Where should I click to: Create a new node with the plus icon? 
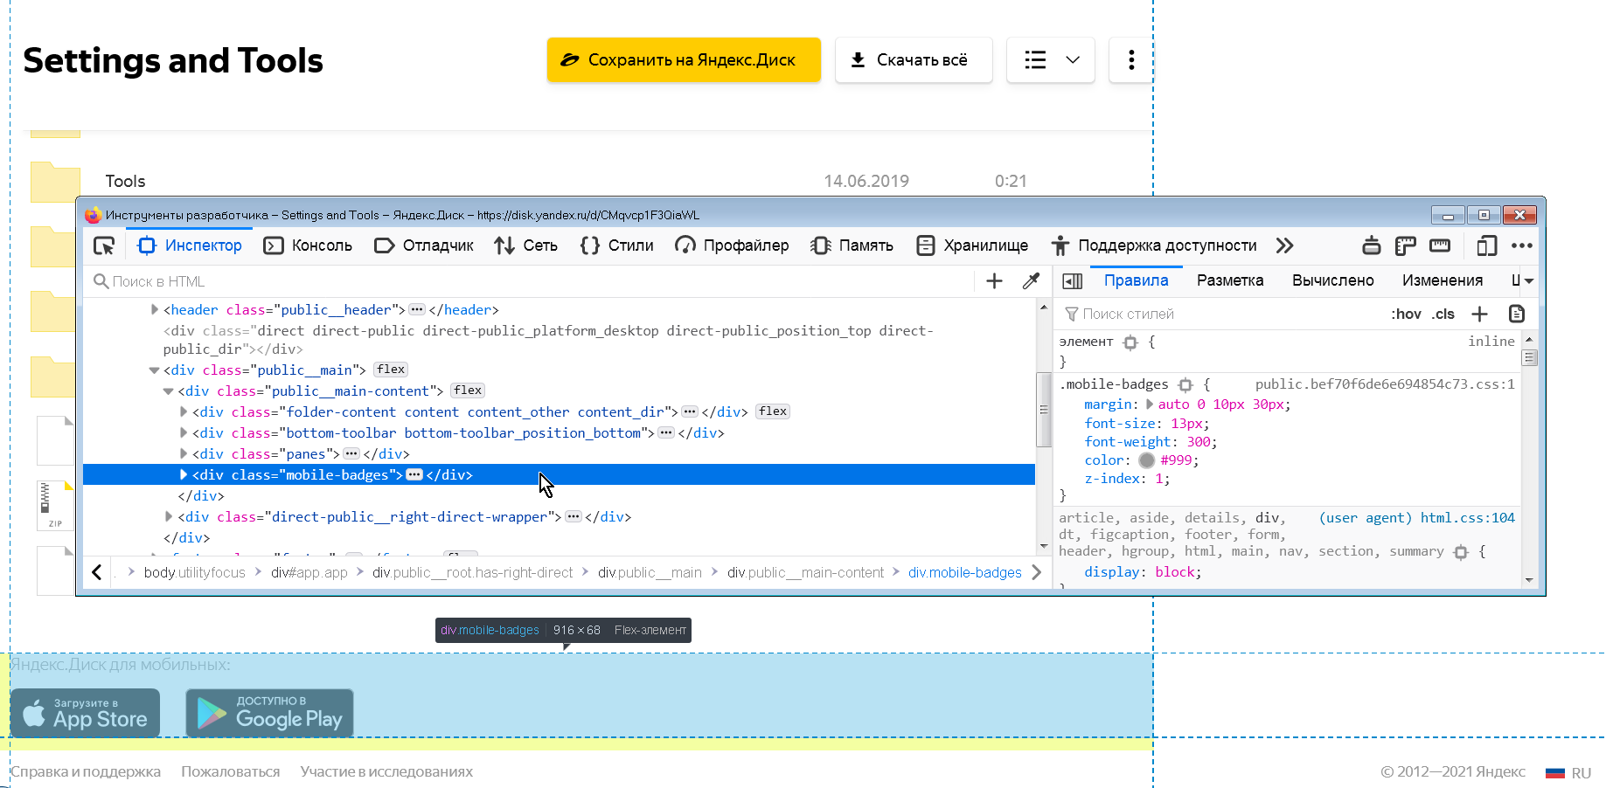pos(994,280)
